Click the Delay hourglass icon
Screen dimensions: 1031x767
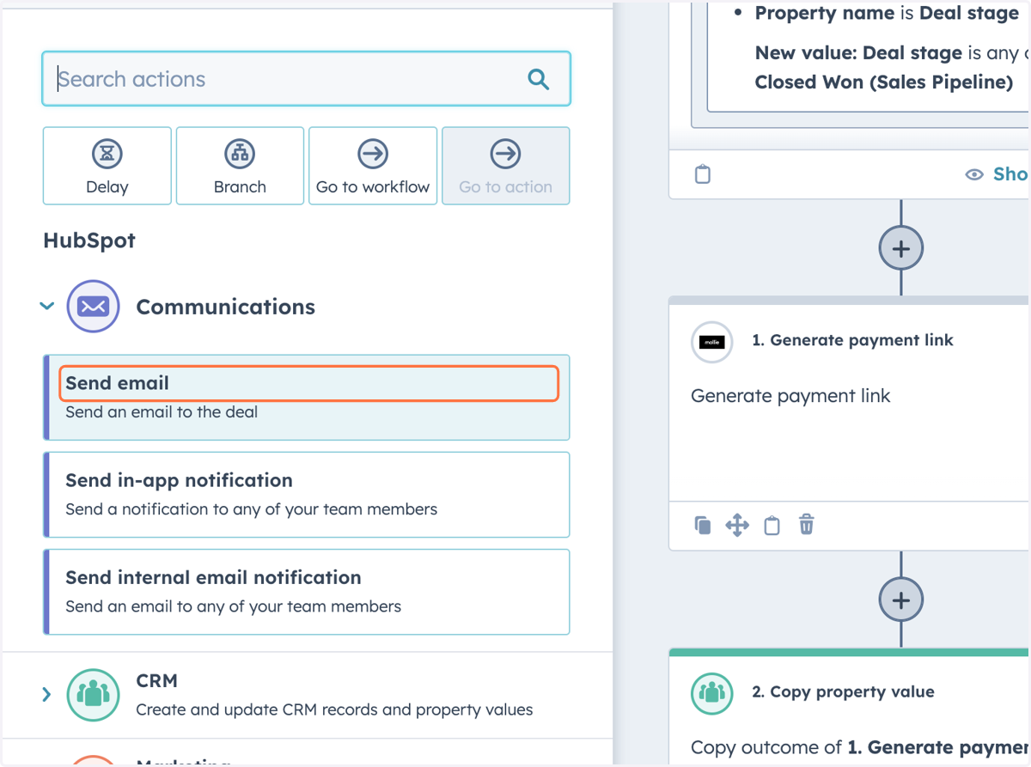(107, 154)
